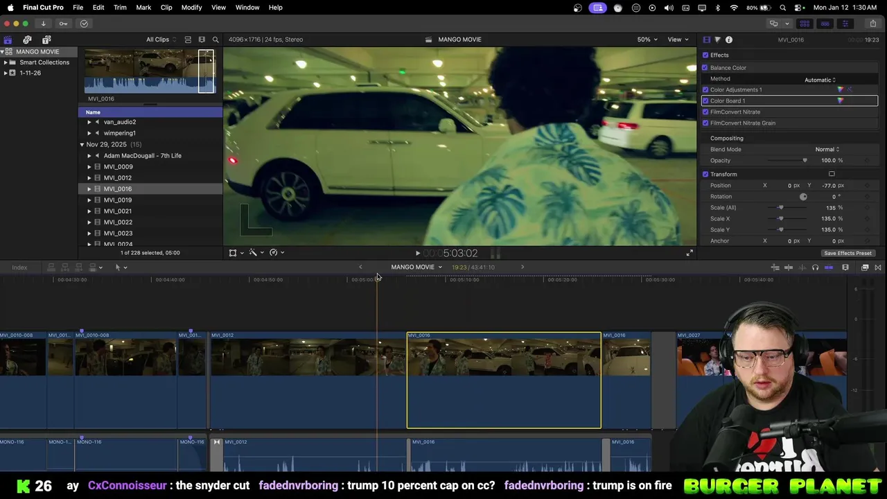The height and width of the screenshot is (499, 887).
Task: Show the Transitions browser icon
Action: click(878, 268)
